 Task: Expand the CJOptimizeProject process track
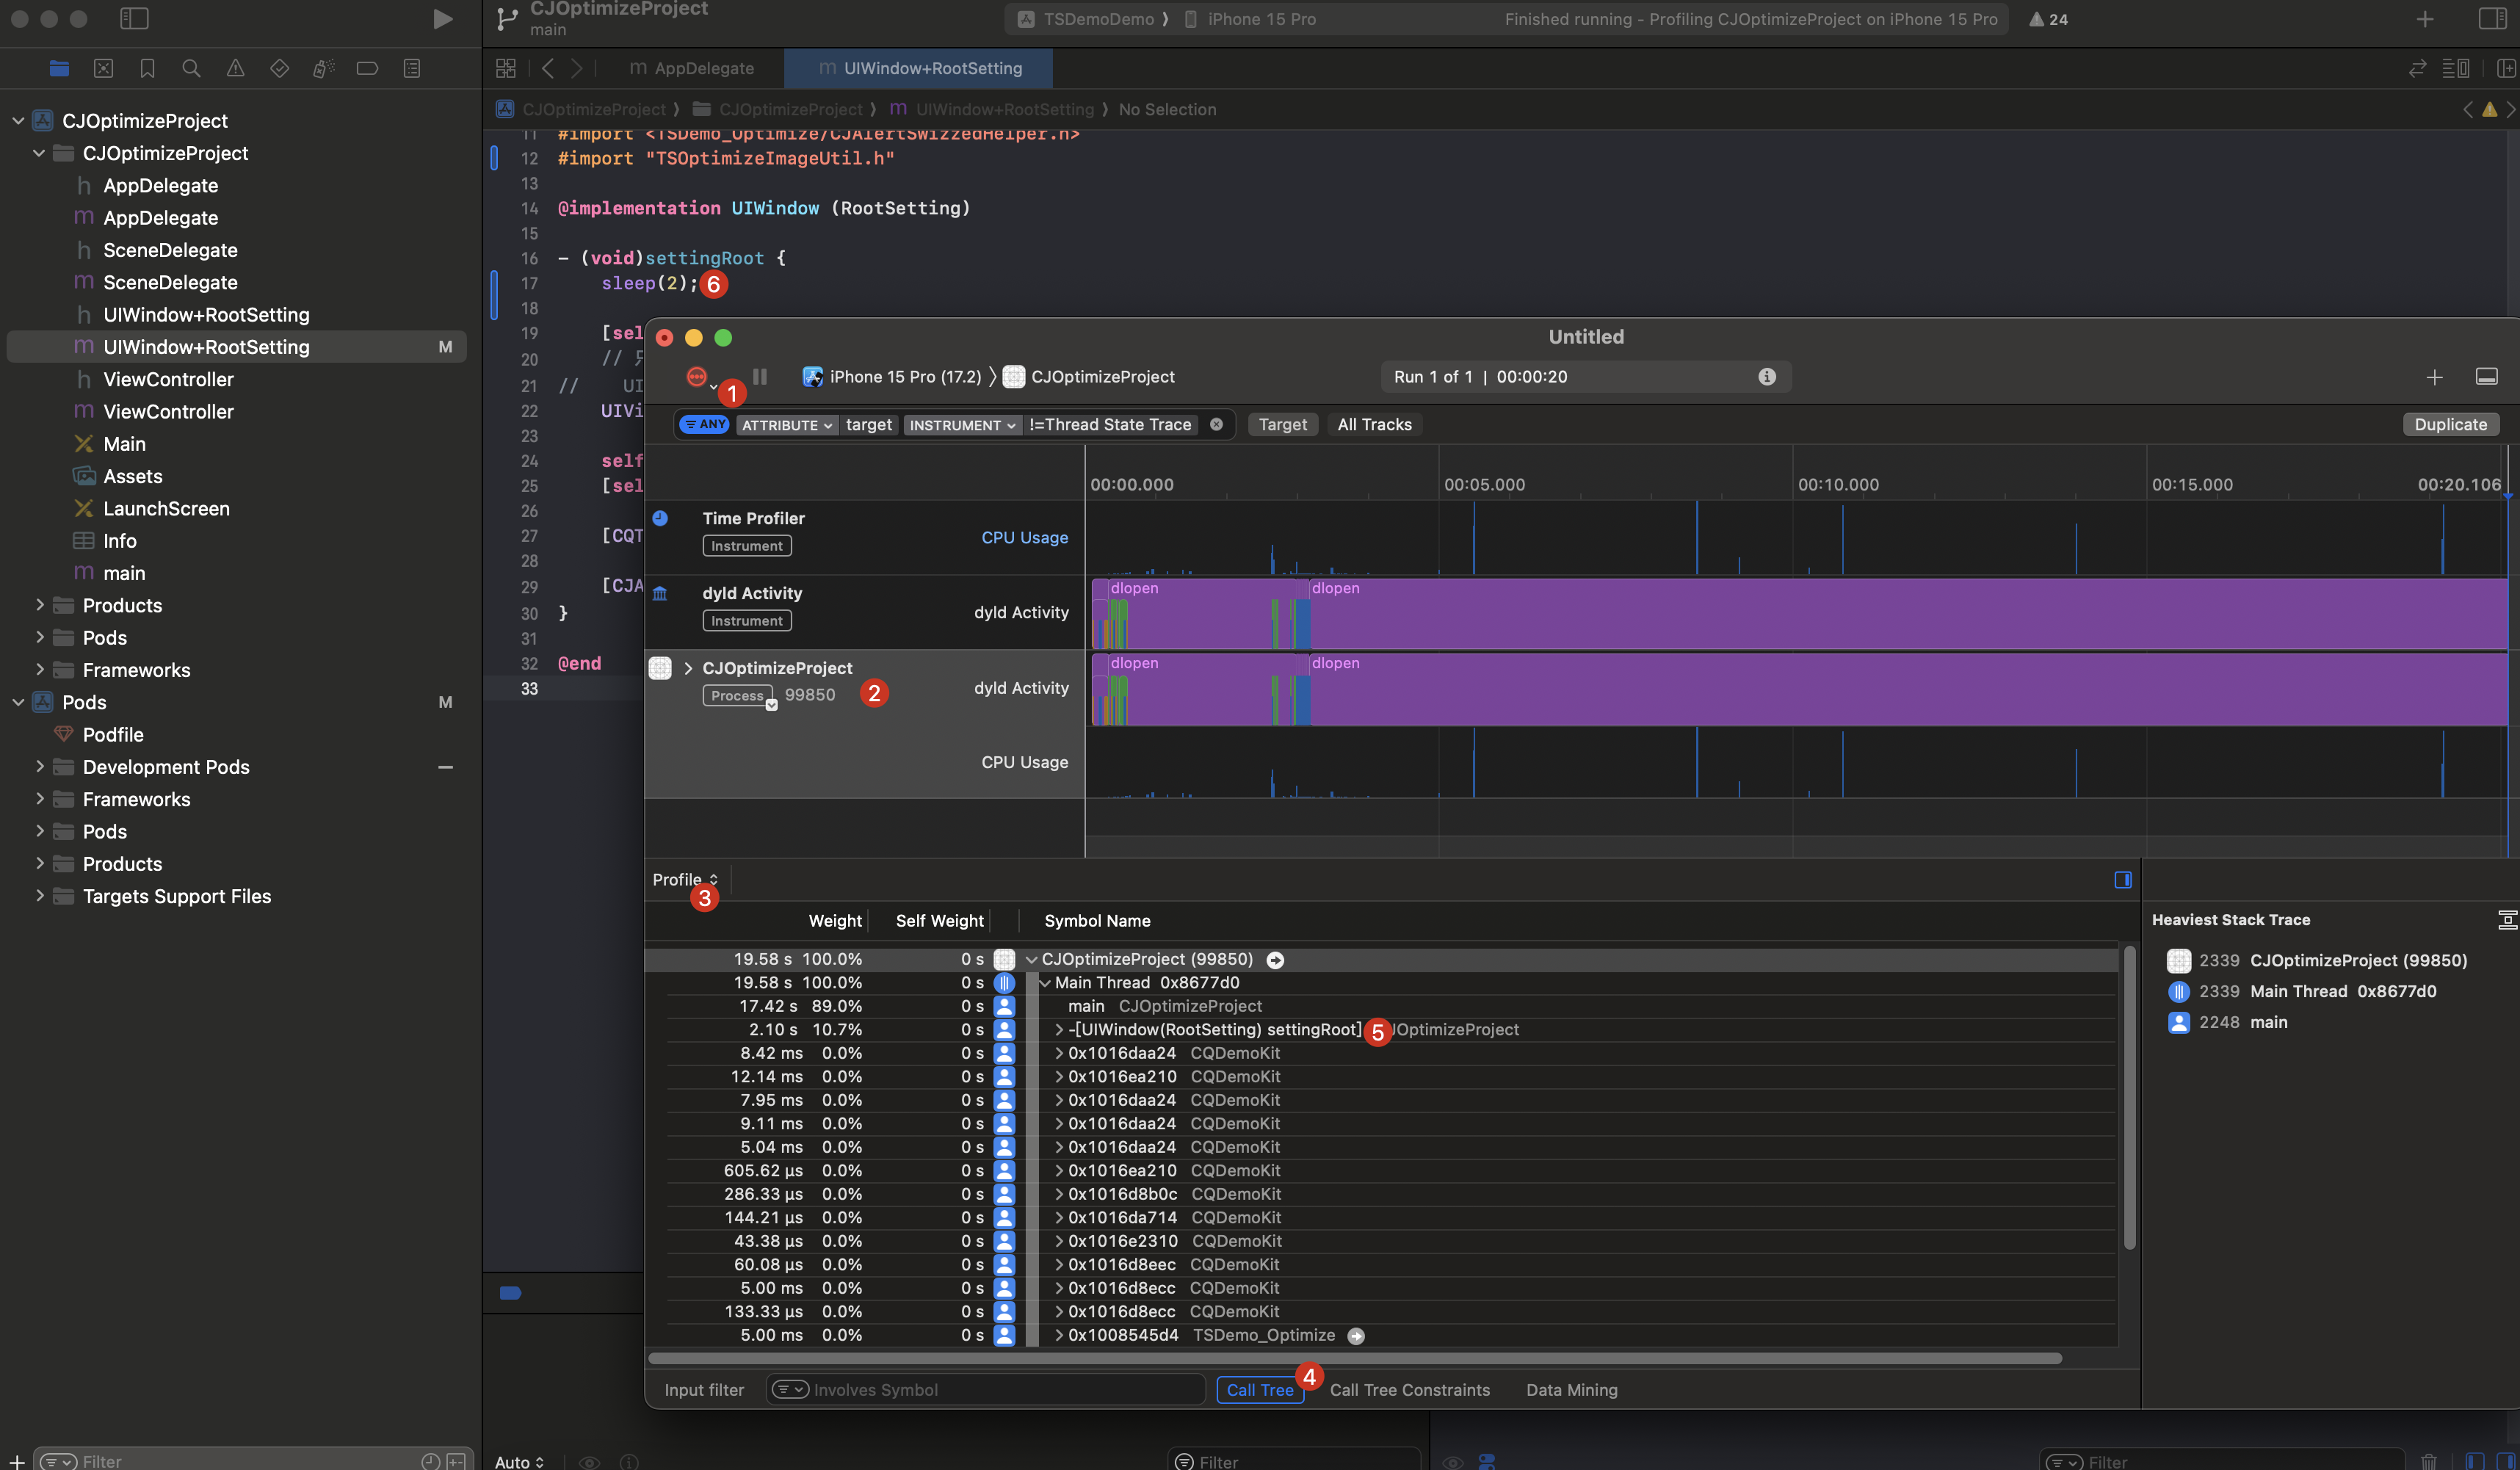coord(688,668)
